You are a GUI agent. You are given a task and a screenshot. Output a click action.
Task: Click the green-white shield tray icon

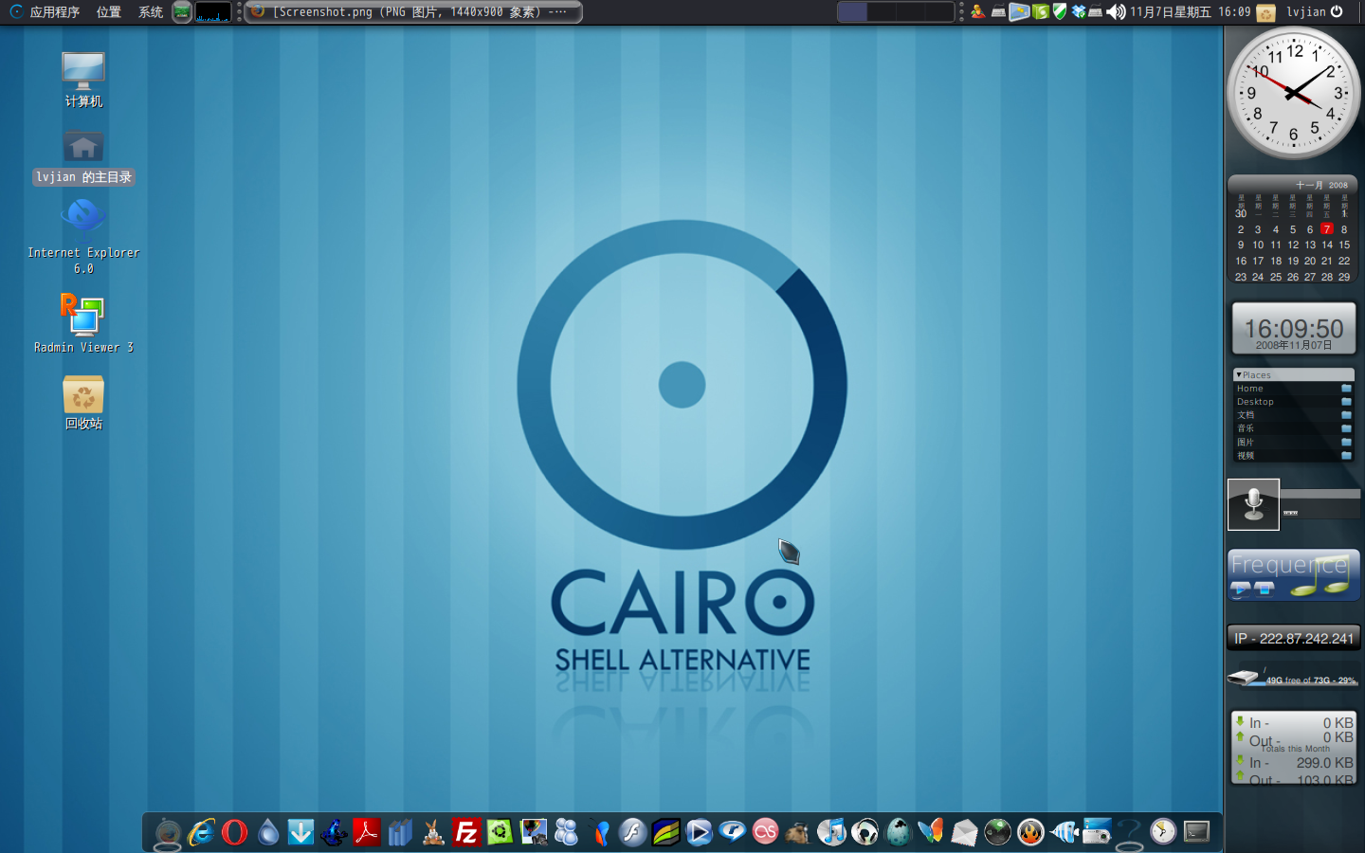[x=1060, y=12]
